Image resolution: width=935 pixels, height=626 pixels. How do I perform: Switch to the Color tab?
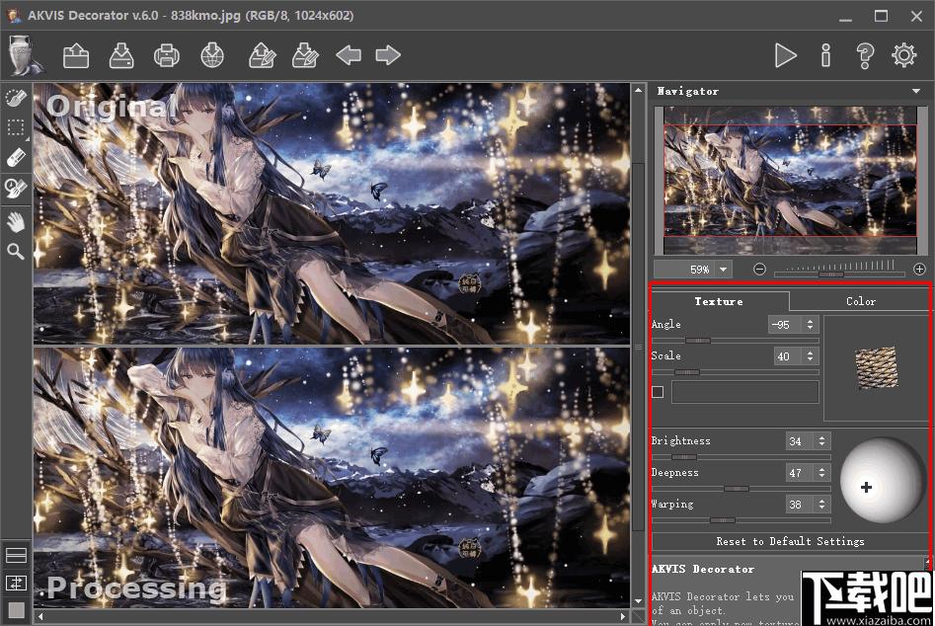[861, 302]
